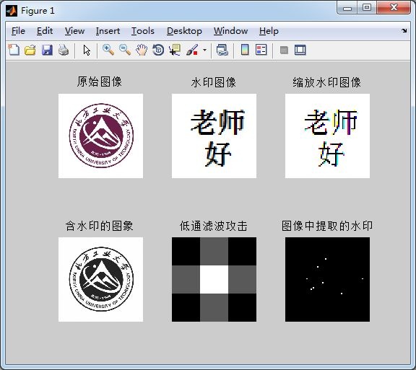Viewport: 416px width, 370px height.
Task: Click the Show Plot Tools icon
Action: (x=300, y=50)
